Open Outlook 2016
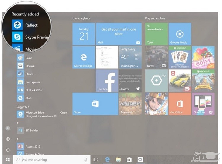 click(x=33, y=90)
